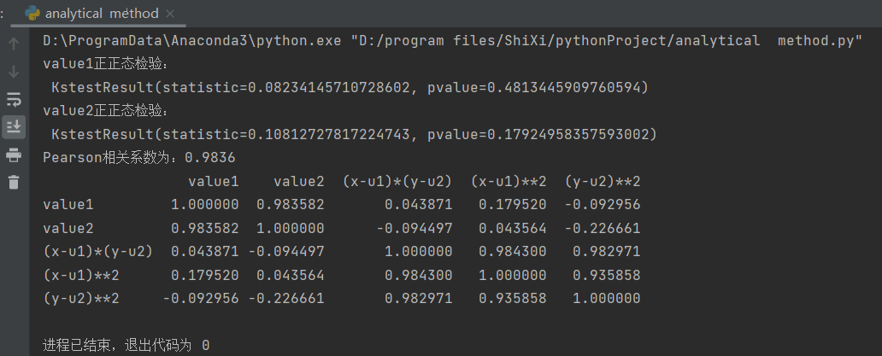Click the Down the Stack Trace arrow
Screen dimensions: 882x356
[x=14, y=71]
